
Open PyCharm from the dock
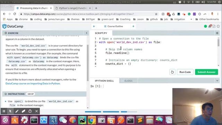click(82, 120)
